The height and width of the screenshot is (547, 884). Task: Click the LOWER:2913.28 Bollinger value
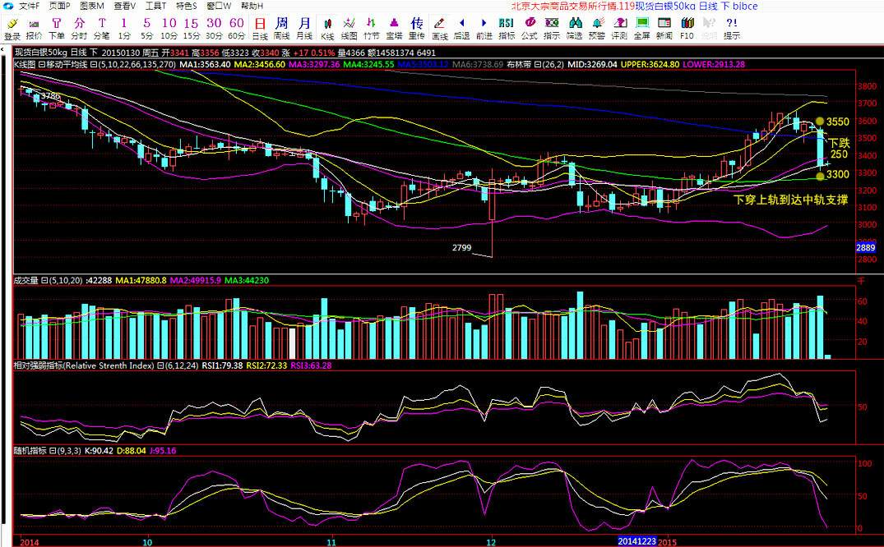pyautogui.click(x=714, y=64)
